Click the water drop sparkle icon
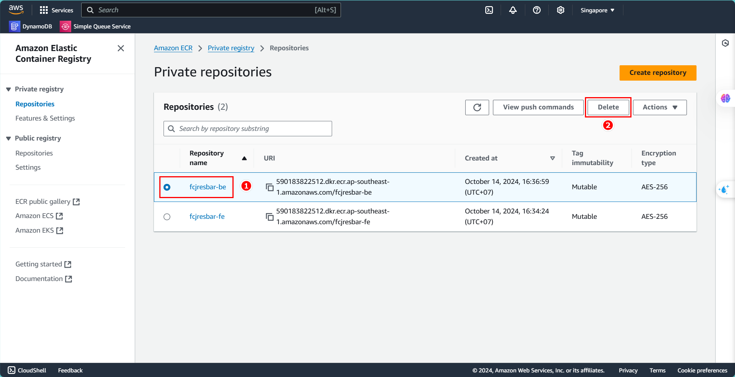735x377 pixels. pos(724,189)
